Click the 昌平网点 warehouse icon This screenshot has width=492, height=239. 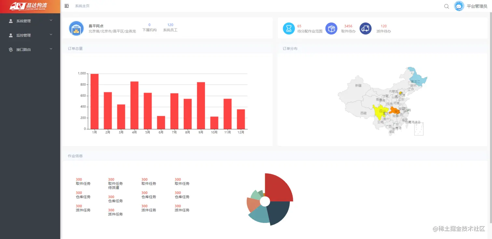click(x=76, y=28)
